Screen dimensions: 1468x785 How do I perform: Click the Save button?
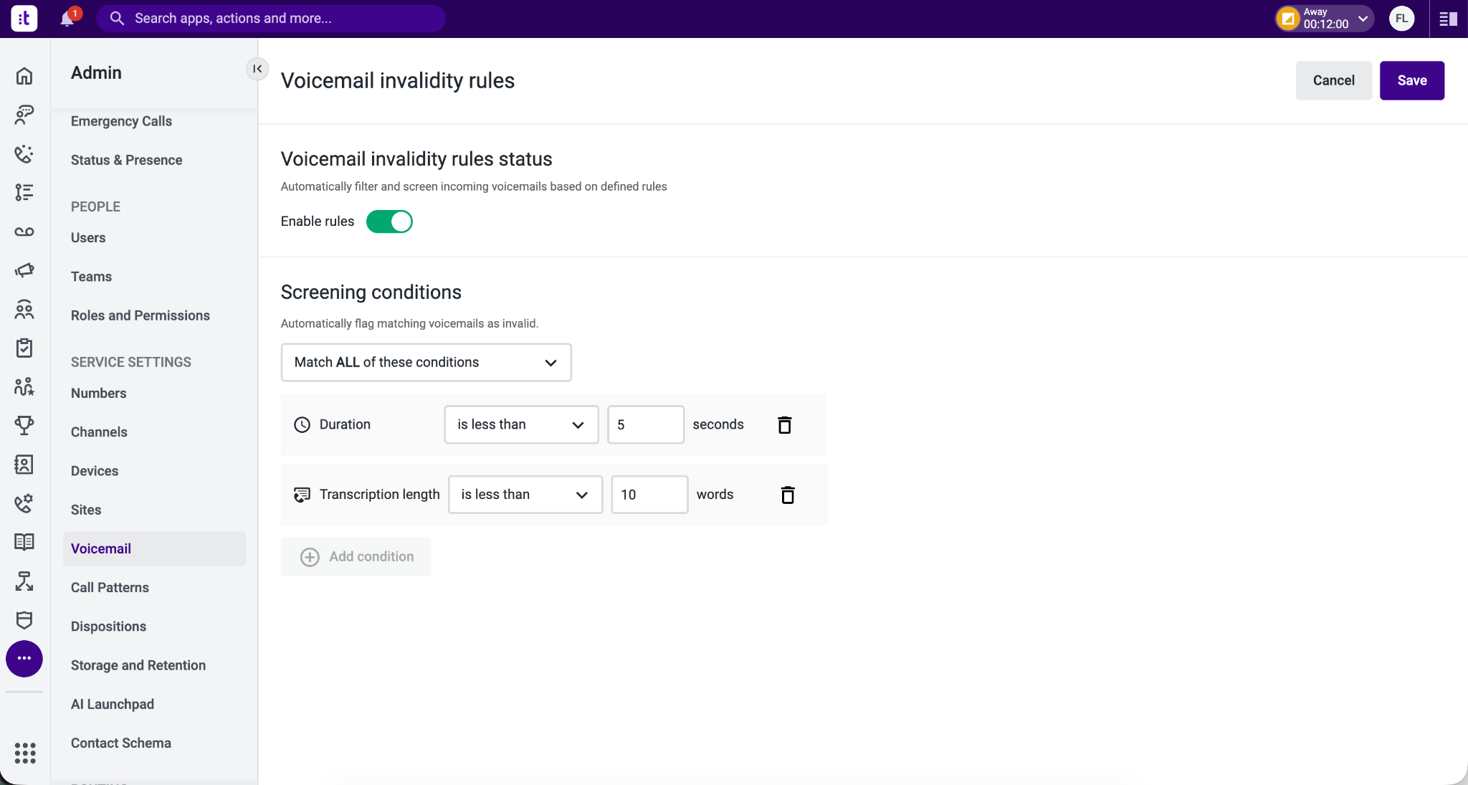(1412, 81)
